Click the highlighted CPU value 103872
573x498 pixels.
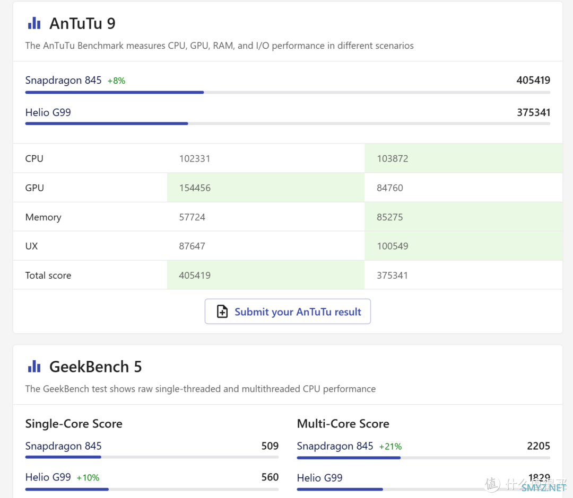(393, 159)
